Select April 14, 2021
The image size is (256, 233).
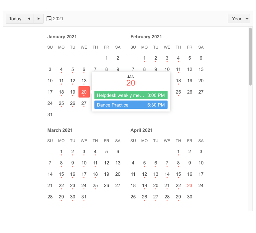tap(167, 174)
